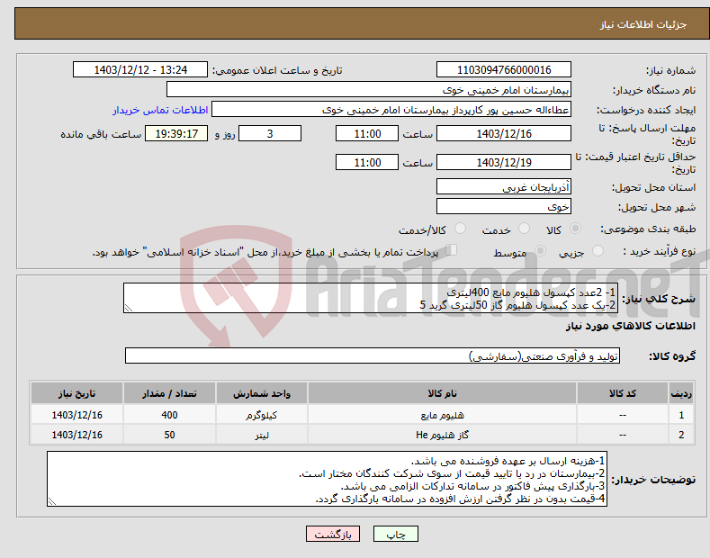
Task: Click the need date cell in row 2
Action: click(x=76, y=435)
